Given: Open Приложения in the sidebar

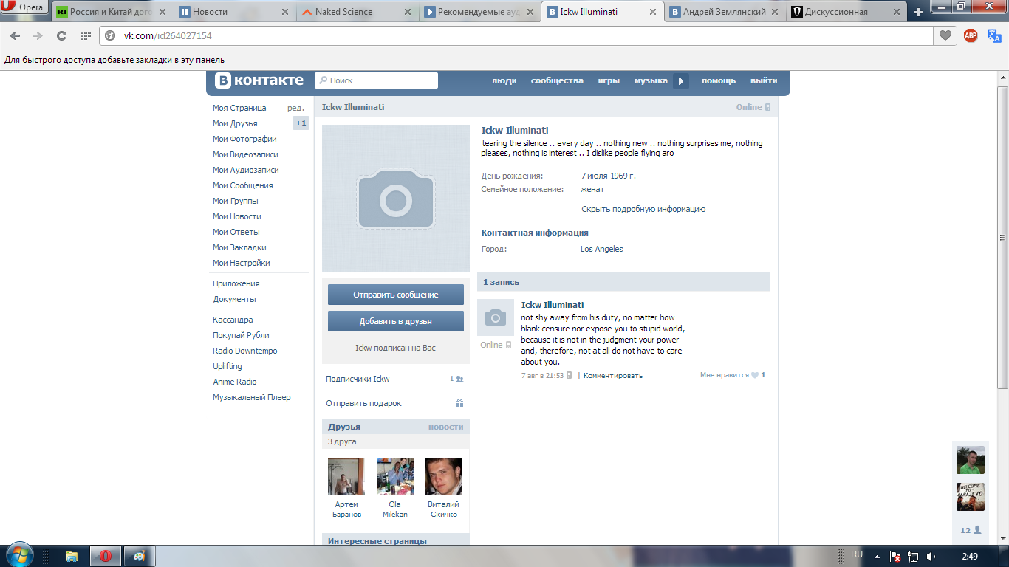Looking at the screenshot, I should coord(236,283).
